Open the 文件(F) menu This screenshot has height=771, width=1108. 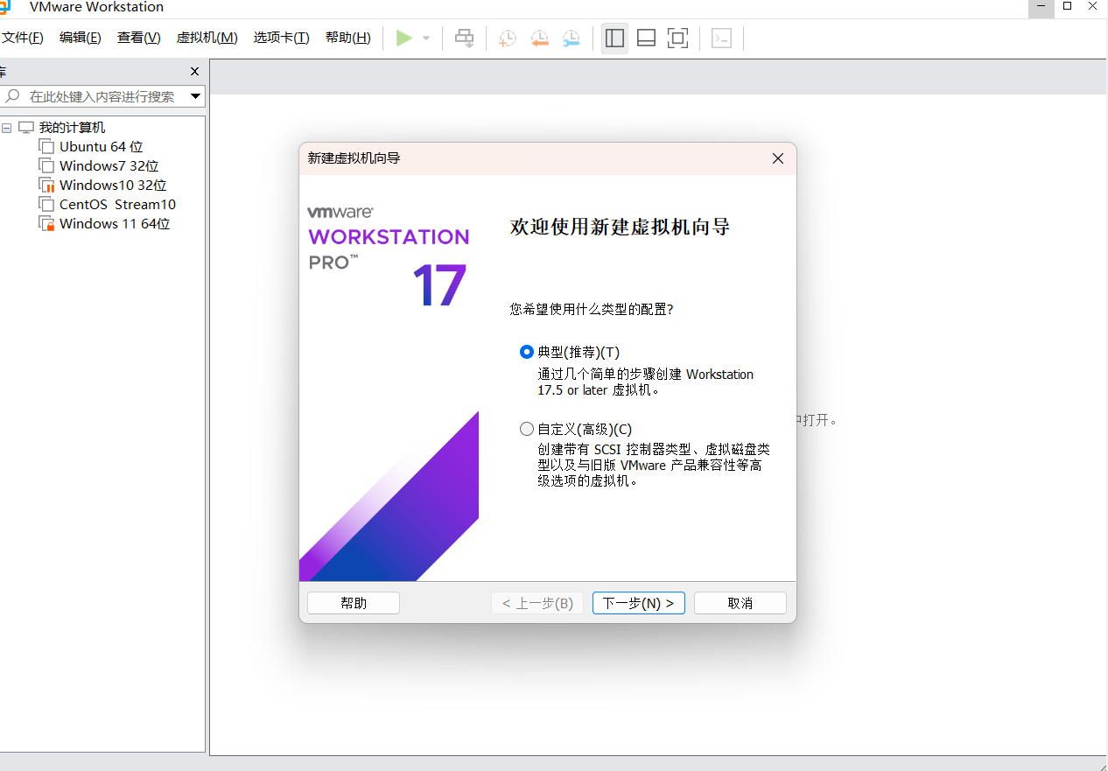coord(22,38)
